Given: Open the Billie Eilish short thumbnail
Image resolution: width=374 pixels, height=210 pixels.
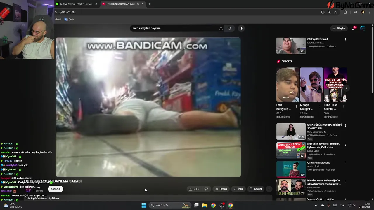Looking at the screenshot, I should point(335,85).
